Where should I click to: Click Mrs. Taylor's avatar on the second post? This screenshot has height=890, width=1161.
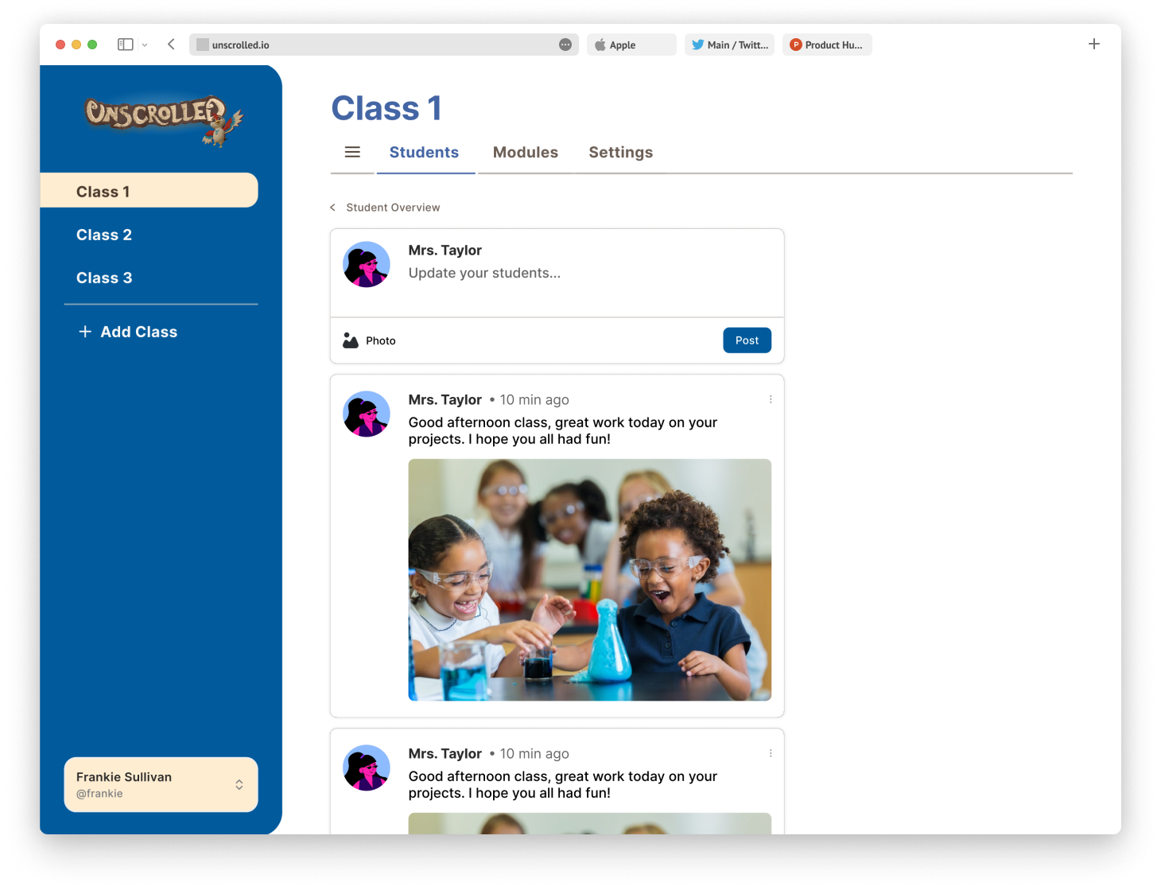[x=367, y=768]
